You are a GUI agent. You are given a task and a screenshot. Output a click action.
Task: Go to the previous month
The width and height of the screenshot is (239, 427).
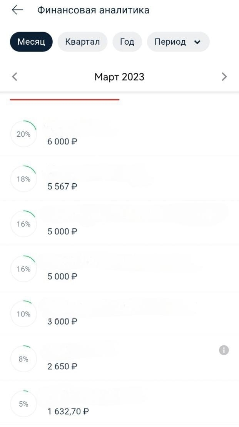pyautogui.click(x=15, y=77)
